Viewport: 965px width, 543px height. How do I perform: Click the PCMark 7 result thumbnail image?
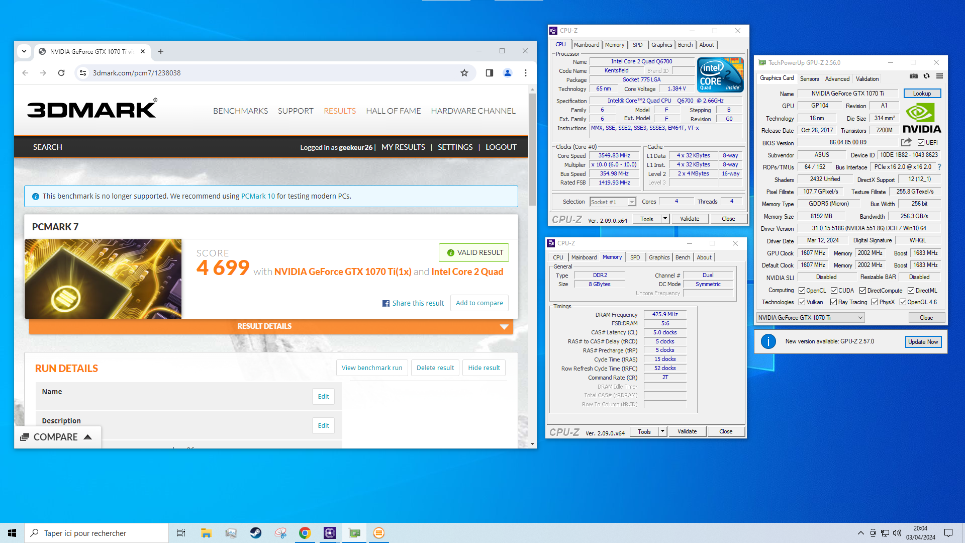coord(103,279)
